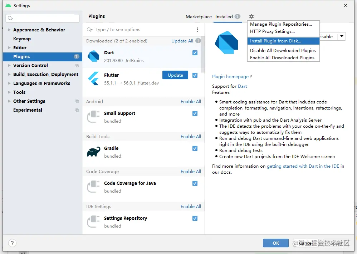Viewport: 357px width, 254px height.
Task: Open the Disable button dropdown arrow
Action: pos(342,36)
